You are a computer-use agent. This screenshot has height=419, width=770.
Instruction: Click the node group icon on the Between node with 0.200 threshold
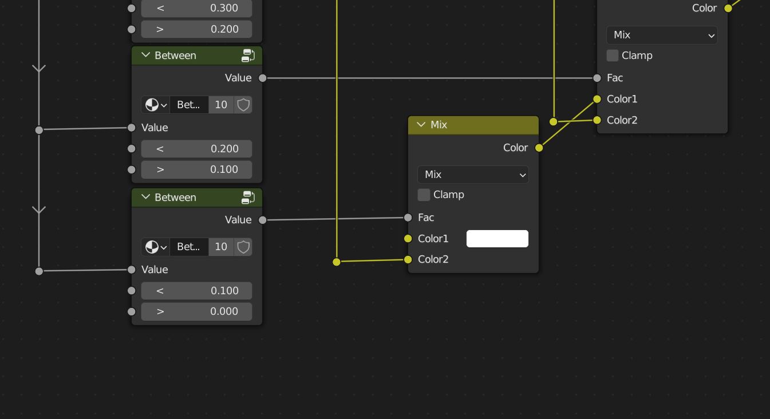pyautogui.click(x=248, y=56)
